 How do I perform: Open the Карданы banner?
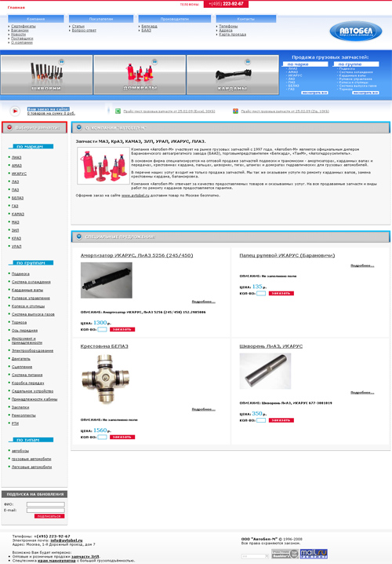click(233, 75)
